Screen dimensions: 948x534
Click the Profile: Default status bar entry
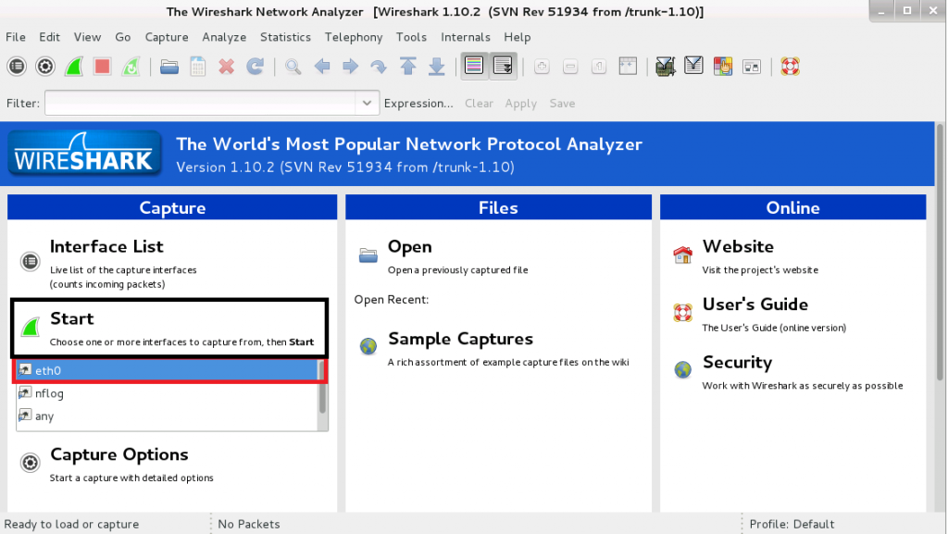coord(792,525)
